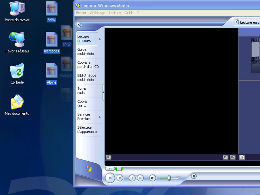The width and height of the screenshot is (260, 195).
Task: Expand Lecture en cours arrow
Action: (x=100, y=39)
